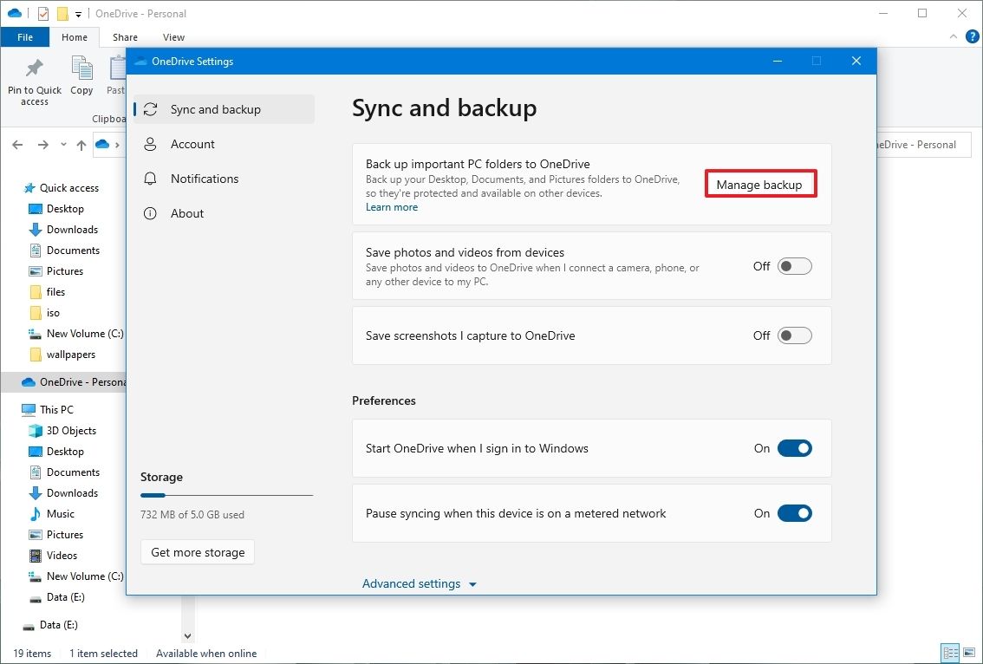Viewport: 983px width, 664px height.
Task: Expand Advanced settings
Action: [420, 583]
